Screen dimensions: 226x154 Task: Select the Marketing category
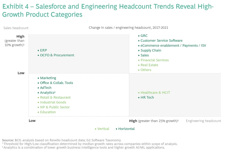48,78
